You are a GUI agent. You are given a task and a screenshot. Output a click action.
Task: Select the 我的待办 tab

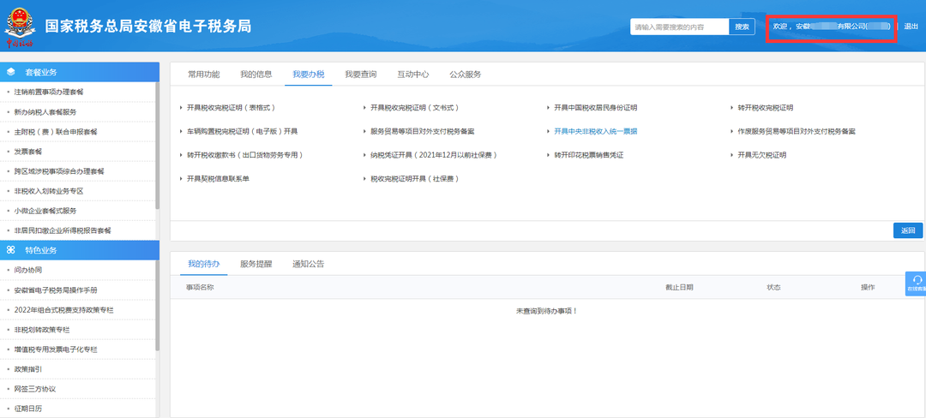(204, 264)
